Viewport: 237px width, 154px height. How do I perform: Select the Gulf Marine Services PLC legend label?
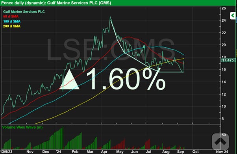point(24,12)
